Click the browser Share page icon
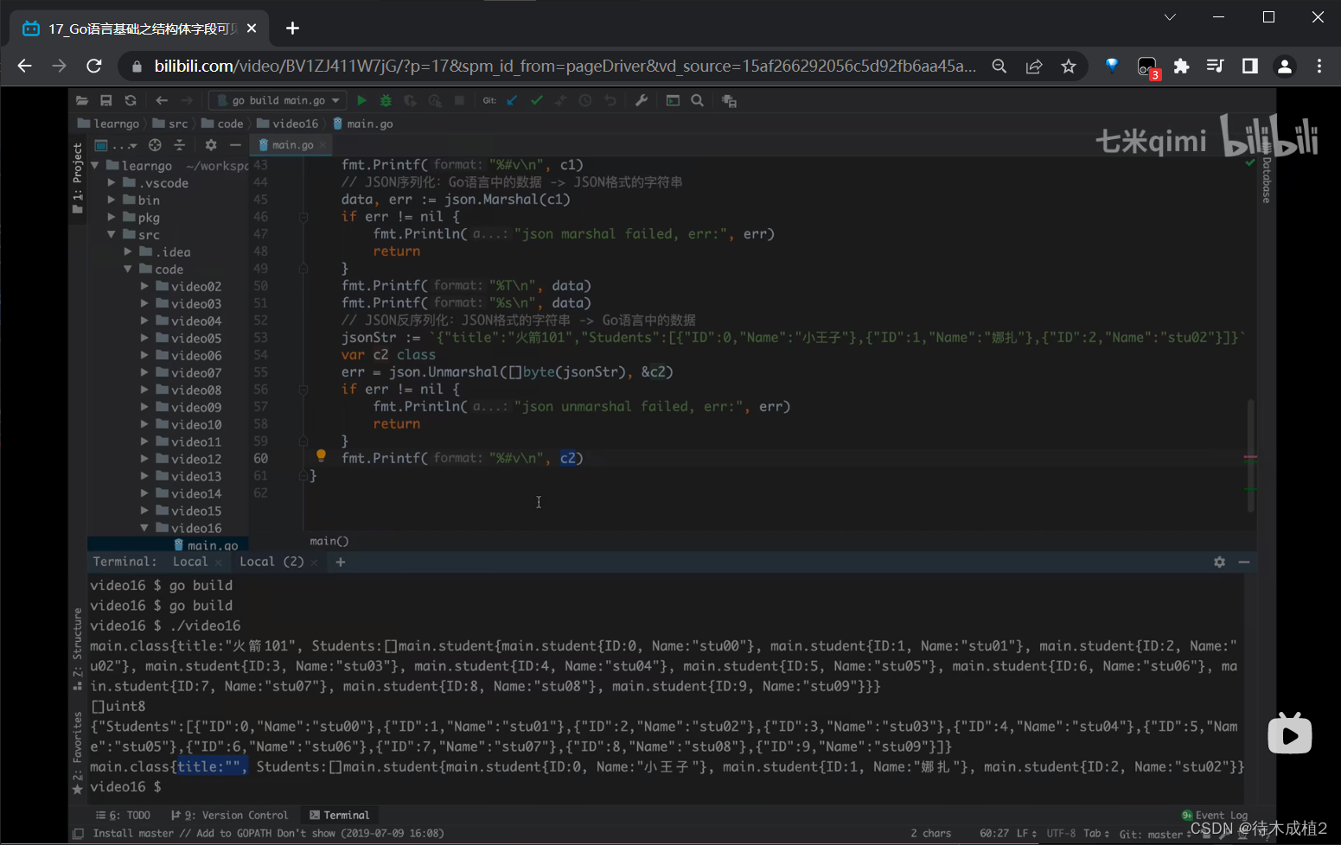The image size is (1341, 845). pos(1034,66)
